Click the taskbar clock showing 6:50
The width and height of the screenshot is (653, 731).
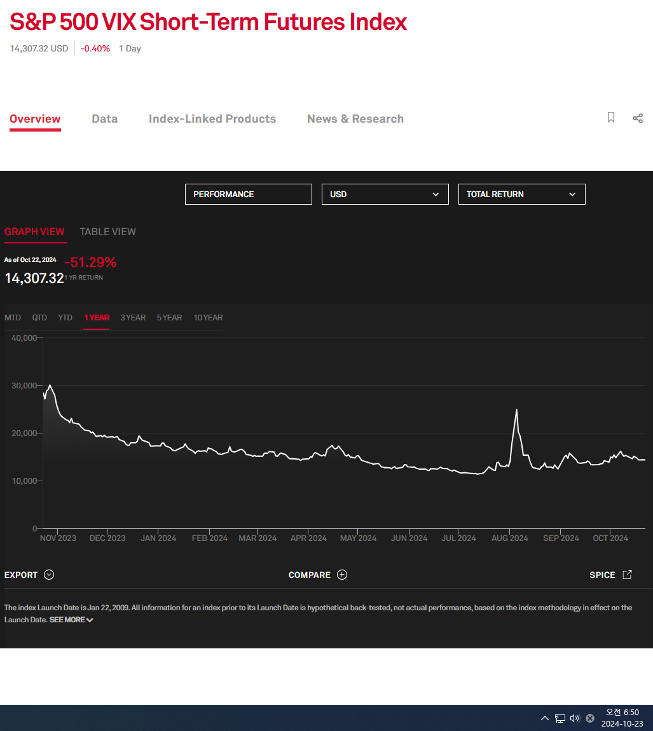622,713
